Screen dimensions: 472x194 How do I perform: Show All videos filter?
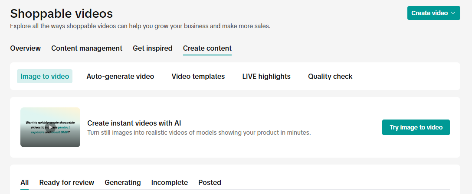[x=25, y=182]
